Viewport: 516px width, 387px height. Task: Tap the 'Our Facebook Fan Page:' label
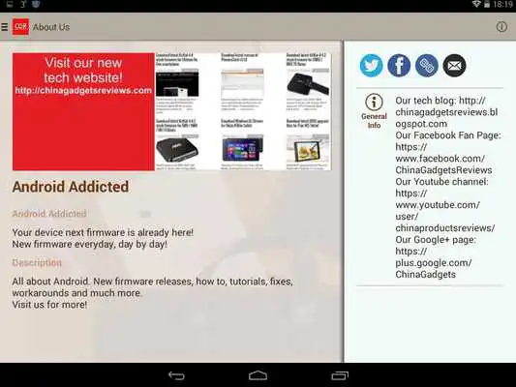coord(448,135)
